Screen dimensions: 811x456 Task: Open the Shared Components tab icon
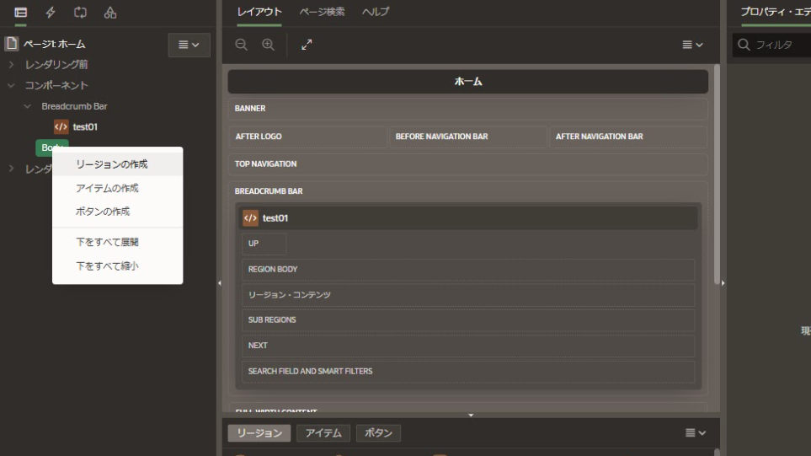(x=110, y=12)
